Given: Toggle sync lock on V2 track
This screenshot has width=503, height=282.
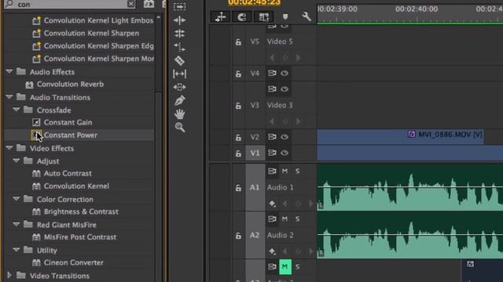Looking at the screenshot, I should (272, 137).
